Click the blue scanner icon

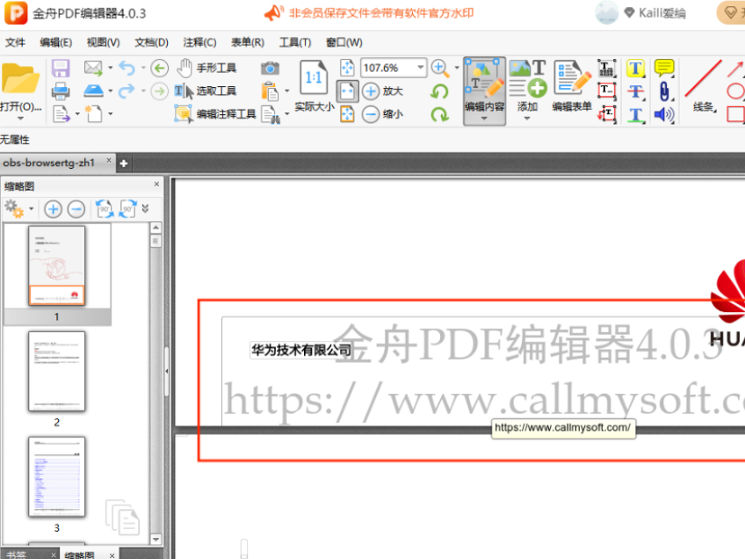tap(93, 91)
